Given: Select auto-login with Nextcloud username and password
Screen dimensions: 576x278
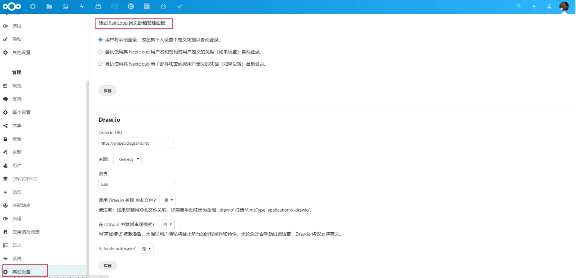Looking at the screenshot, I should coord(100,51).
